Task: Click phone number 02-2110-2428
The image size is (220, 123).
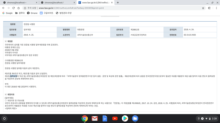Action: tap(190, 35)
